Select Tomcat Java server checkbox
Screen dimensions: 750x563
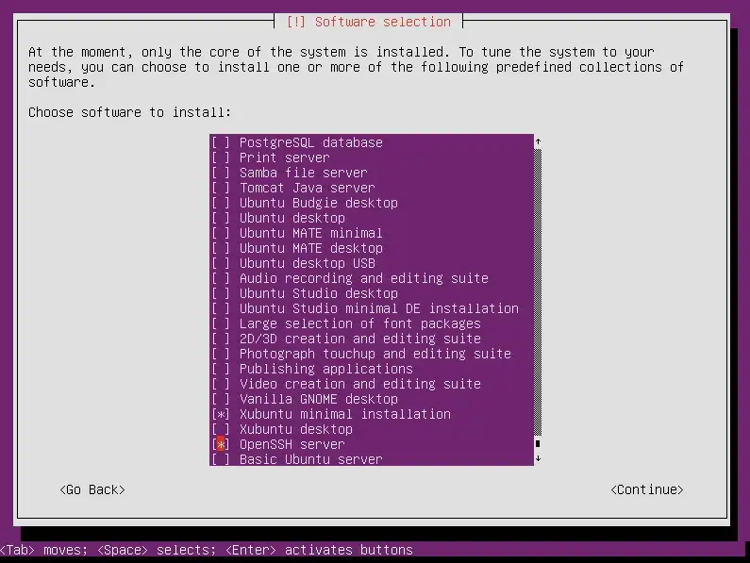tap(221, 188)
